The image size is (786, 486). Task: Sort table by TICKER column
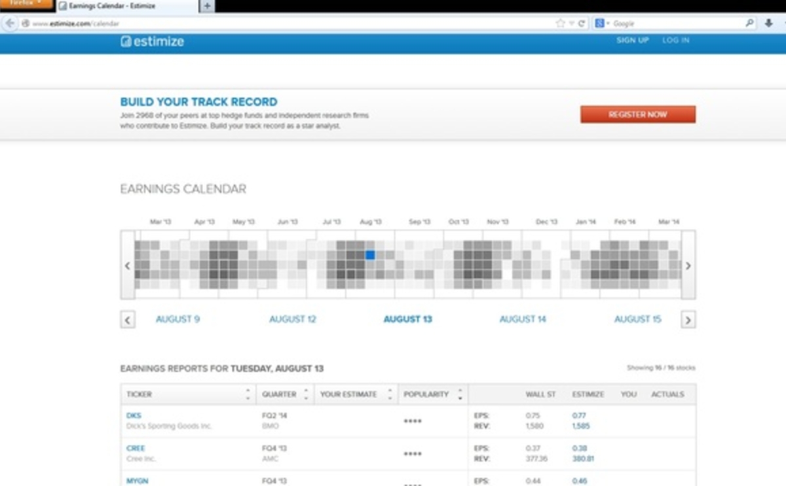(x=188, y=394)
